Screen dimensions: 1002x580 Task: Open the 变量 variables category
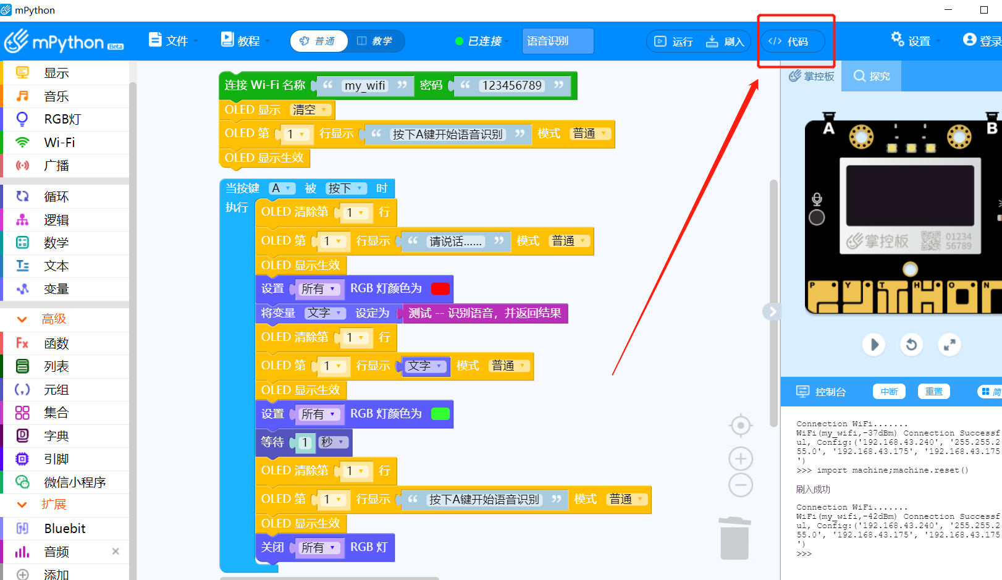click(65, 289)
